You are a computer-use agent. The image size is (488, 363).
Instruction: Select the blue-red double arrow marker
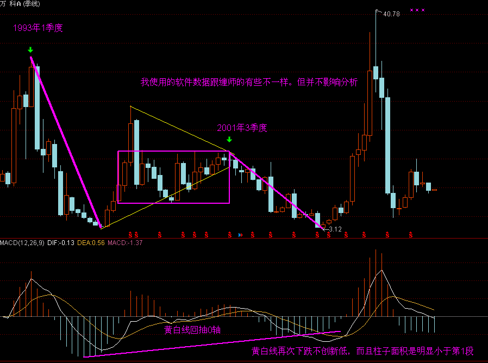click(240, 235)
